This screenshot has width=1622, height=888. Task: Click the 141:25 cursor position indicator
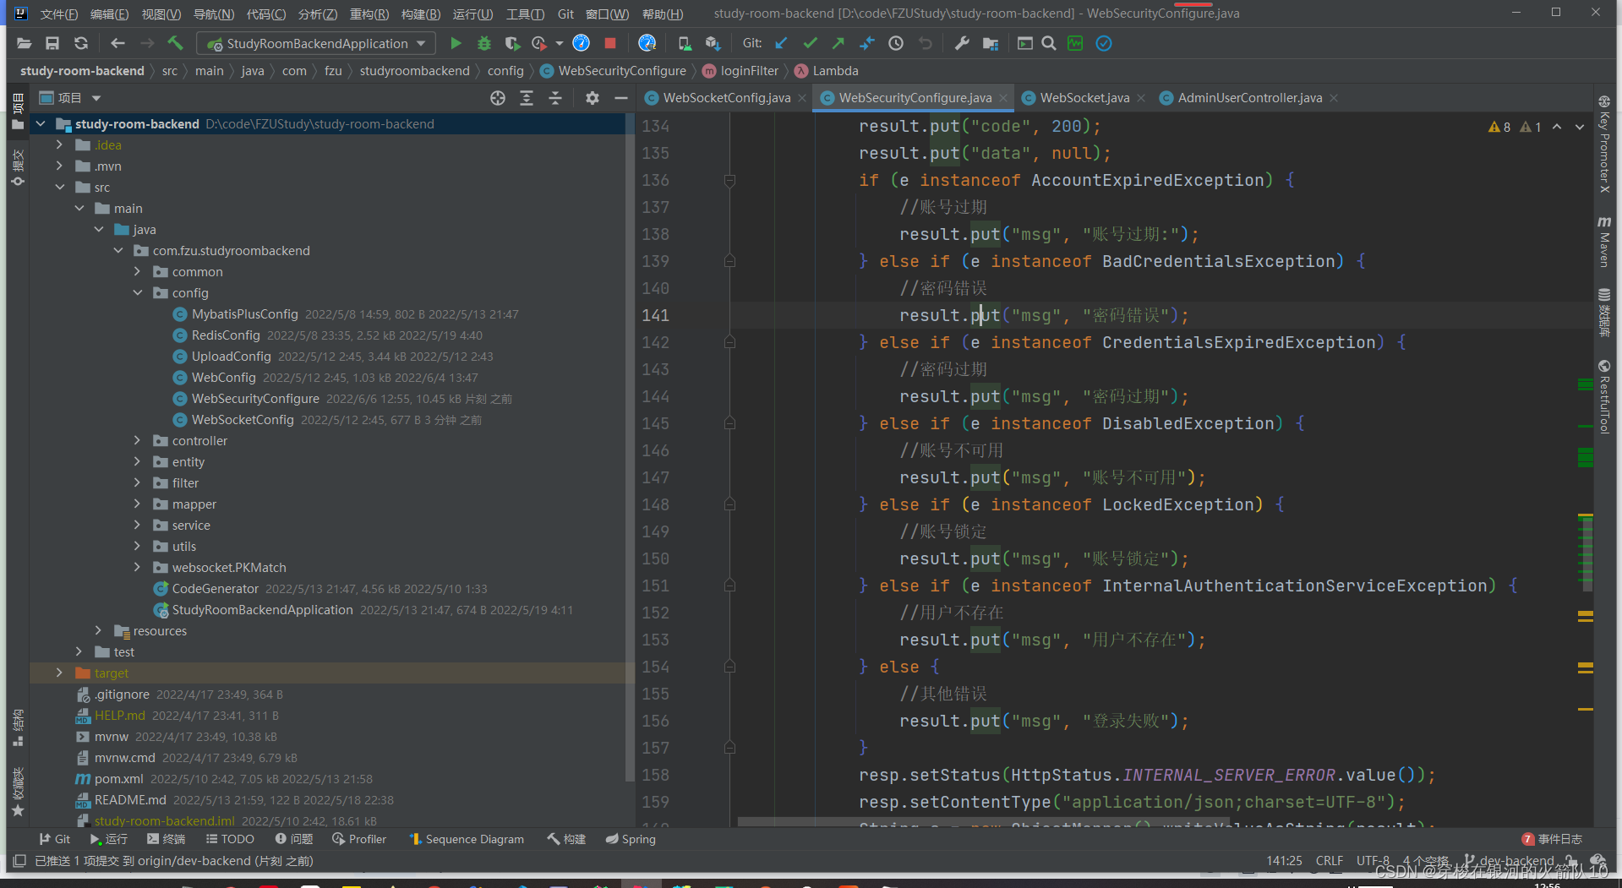1284,860
